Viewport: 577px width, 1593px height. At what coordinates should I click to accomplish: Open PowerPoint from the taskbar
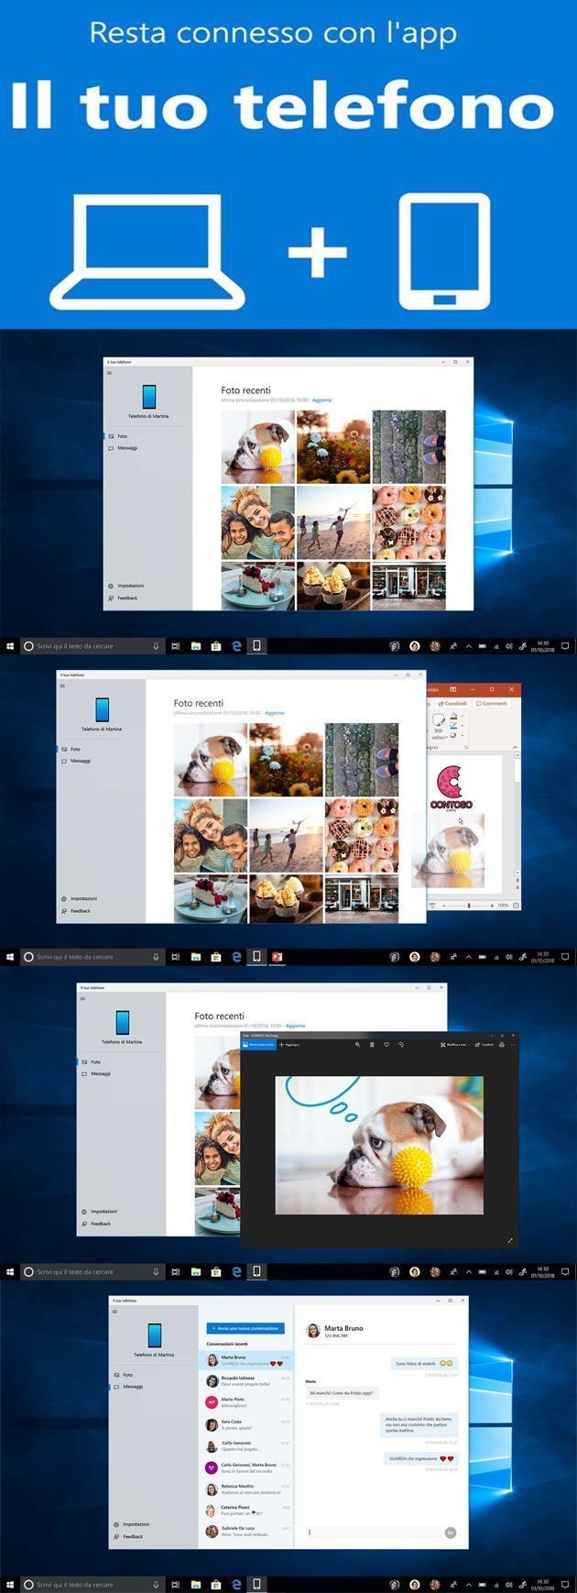click(277, 957)
